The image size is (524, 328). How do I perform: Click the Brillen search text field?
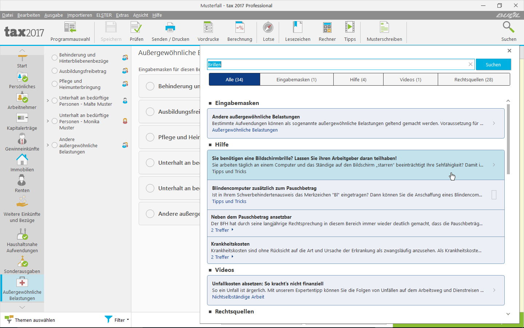(338, 65)
